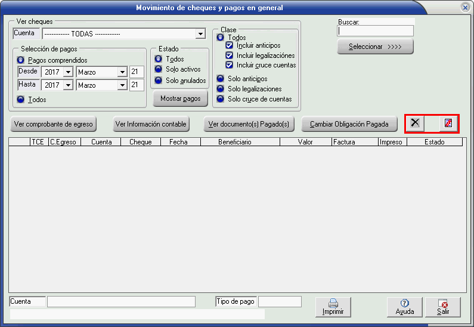474x327 pixels.
Task: Select Solo activos radio option
Action: [x=159, y=69]
